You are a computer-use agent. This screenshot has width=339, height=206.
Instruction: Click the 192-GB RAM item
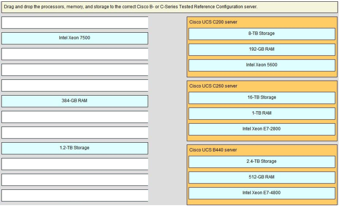pos(262,50)
